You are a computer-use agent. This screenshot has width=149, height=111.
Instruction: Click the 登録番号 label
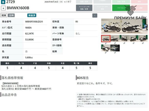point(57,40)
